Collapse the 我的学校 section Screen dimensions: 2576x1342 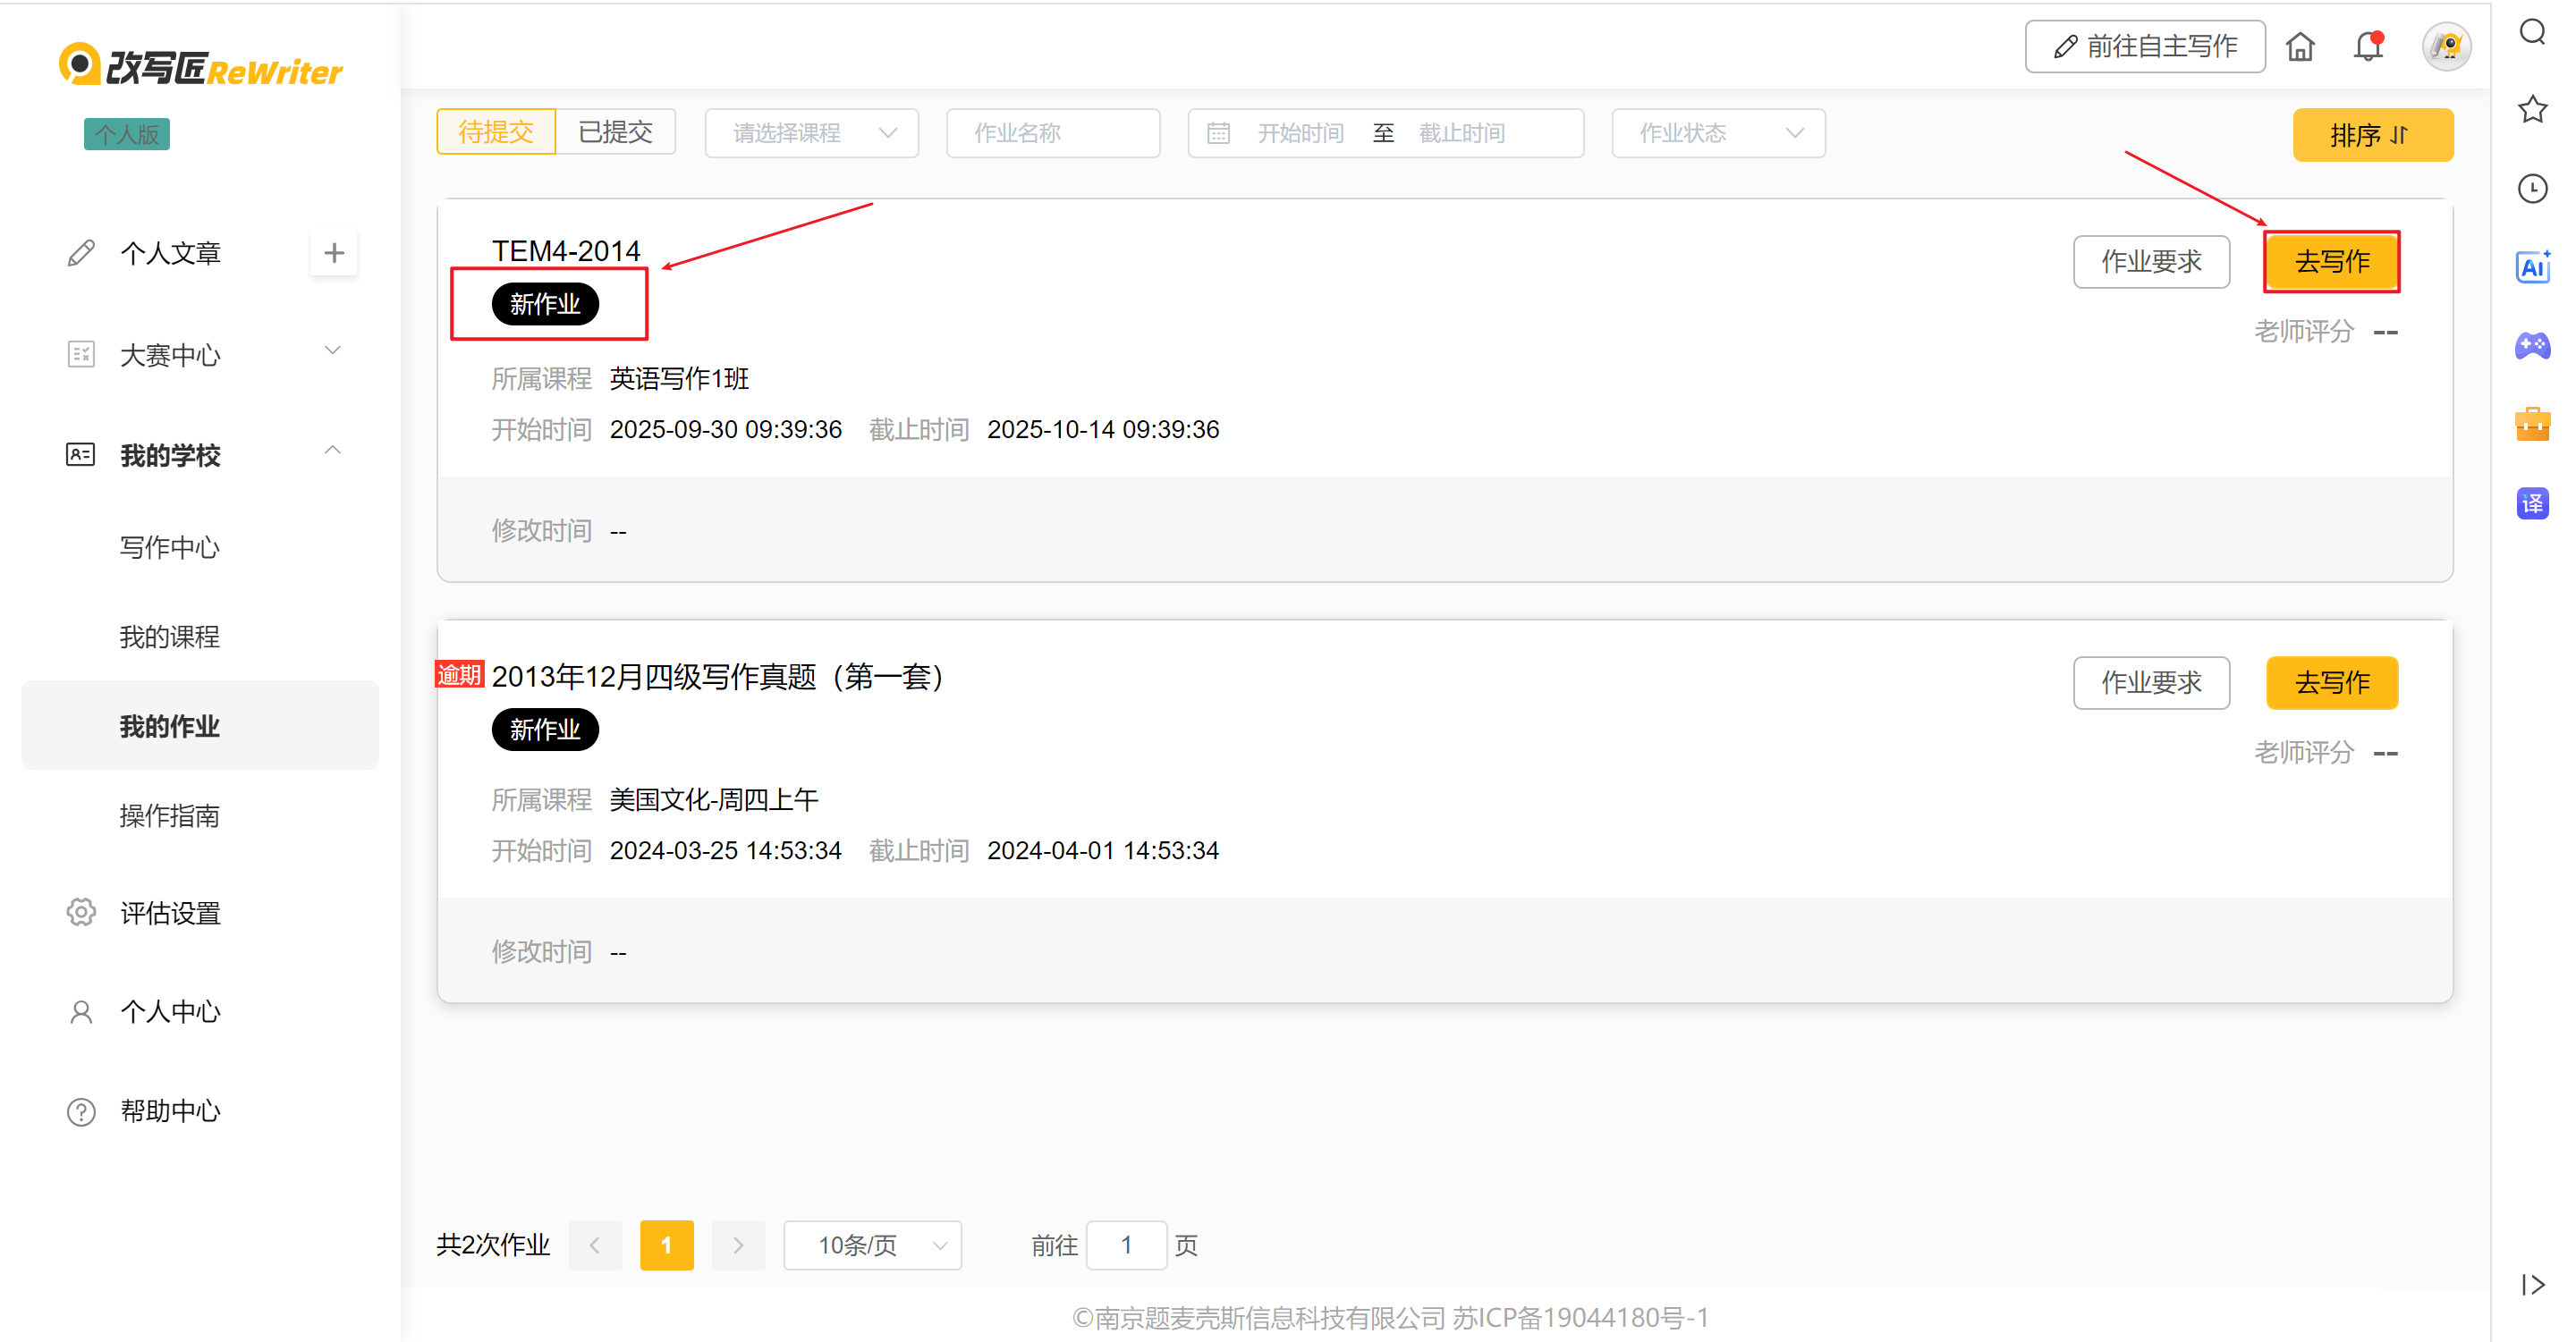(200, 455)
